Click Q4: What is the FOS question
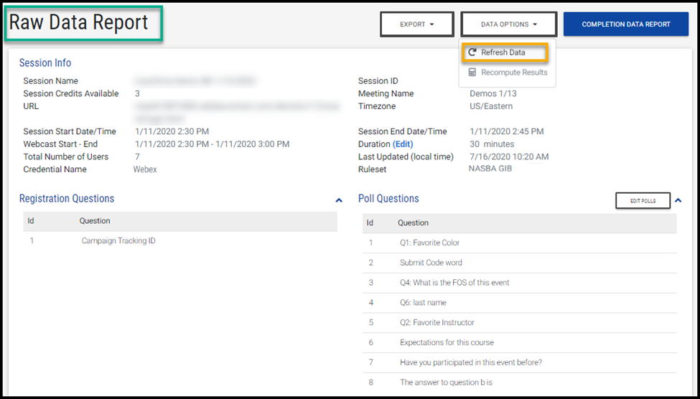Image resolution: width=700 pixels, height=399 pixels. click(454, 283)
